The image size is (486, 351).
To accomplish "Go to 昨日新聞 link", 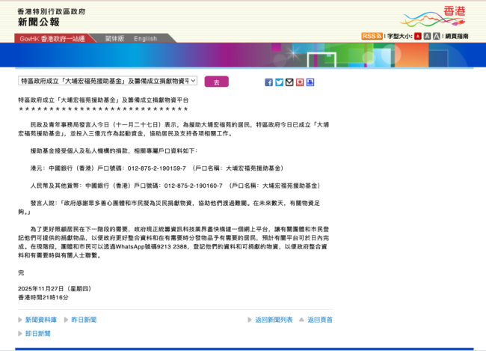I will click(x=84, y=320).
